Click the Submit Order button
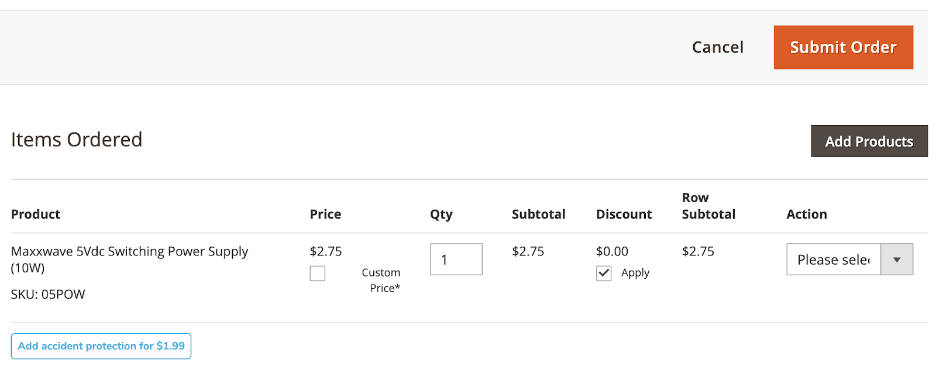 point(842,47)
